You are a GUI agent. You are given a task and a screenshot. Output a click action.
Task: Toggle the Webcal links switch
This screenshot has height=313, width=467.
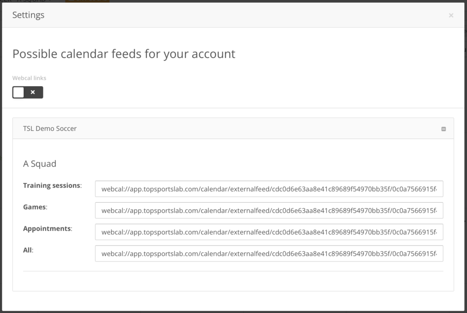(x=28, y=92)
